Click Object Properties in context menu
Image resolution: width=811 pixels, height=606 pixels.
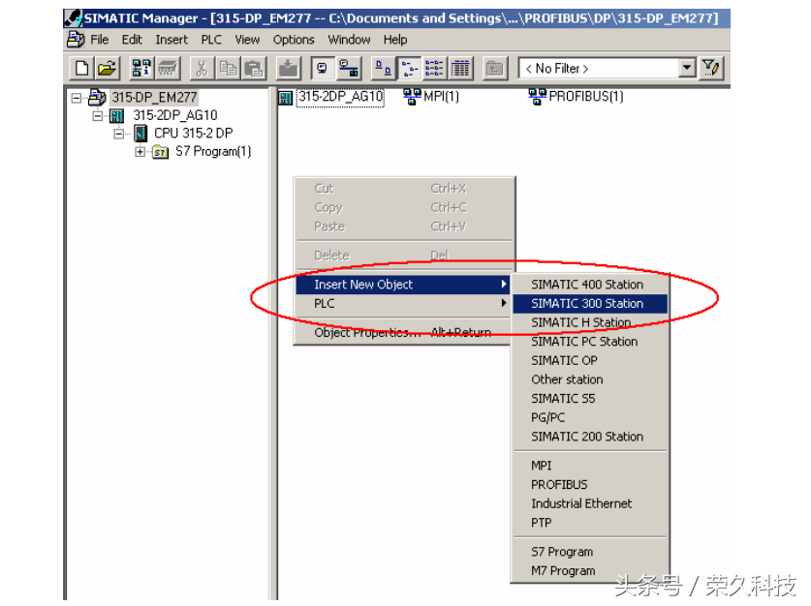coord(367,332)
